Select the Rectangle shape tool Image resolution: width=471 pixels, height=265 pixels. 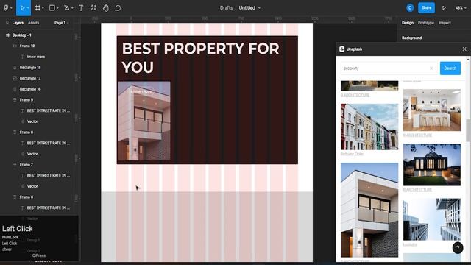(x=52, y=8)
